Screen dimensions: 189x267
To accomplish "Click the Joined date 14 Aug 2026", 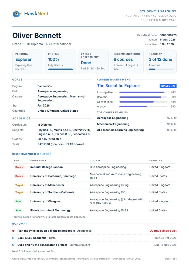I will point(167,40).
